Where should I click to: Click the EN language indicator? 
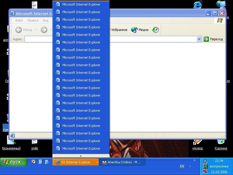point(182,166)
